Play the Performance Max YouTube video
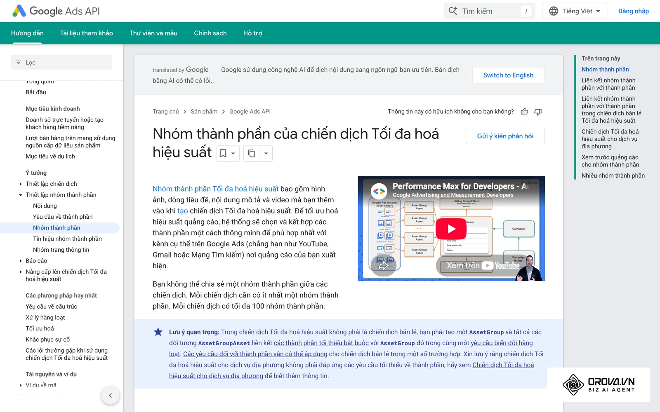This screenshot has height=412, width=660. pyautogui.click(x=451, y=229)
